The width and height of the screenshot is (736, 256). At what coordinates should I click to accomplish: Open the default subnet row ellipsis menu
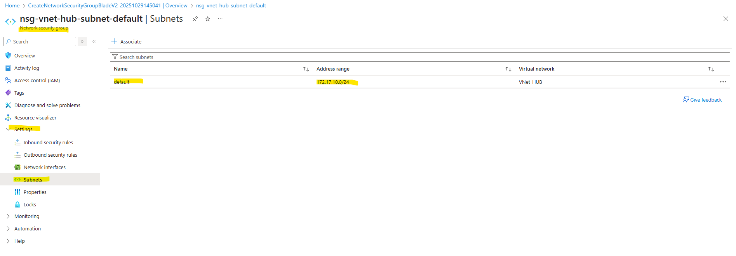(723, 82)
